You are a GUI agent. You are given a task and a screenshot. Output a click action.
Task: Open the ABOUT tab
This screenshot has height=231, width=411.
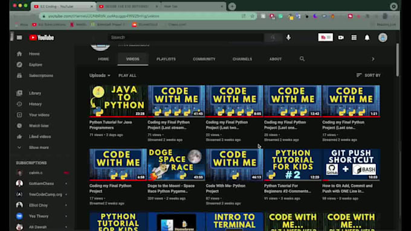pos(275,59)
